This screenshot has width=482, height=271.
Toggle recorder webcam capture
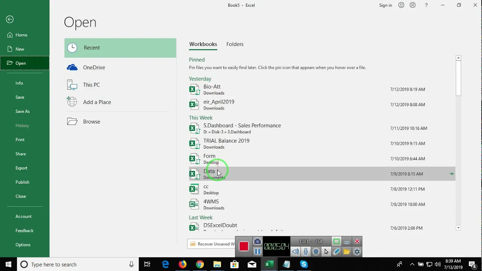(x=316, y=252)
